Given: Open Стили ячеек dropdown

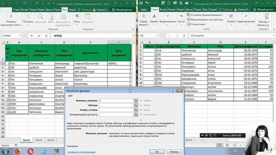Looking at the screenshot, I should pyautogui.click(x=197, y=24).
